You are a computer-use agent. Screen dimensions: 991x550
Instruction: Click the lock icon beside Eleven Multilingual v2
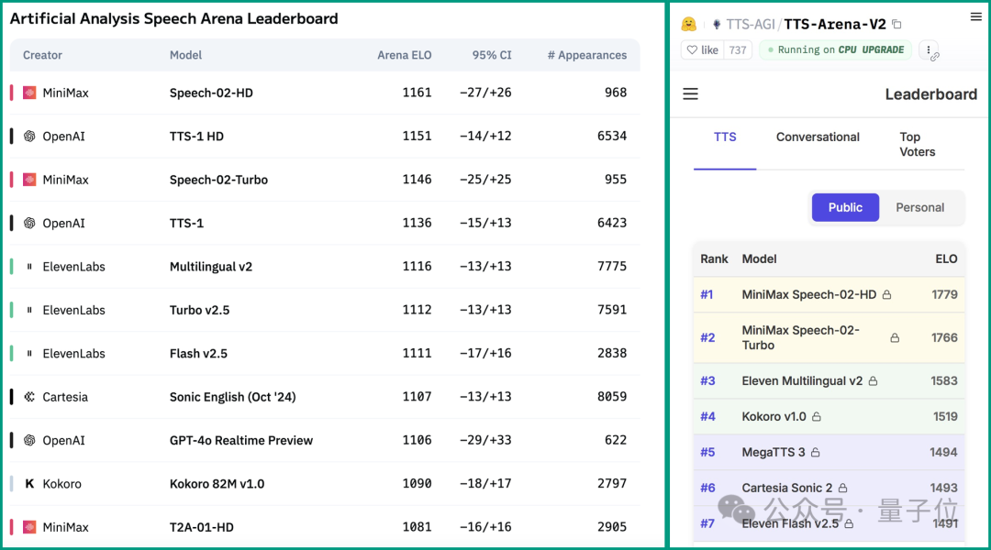click(x=873, y=381)
